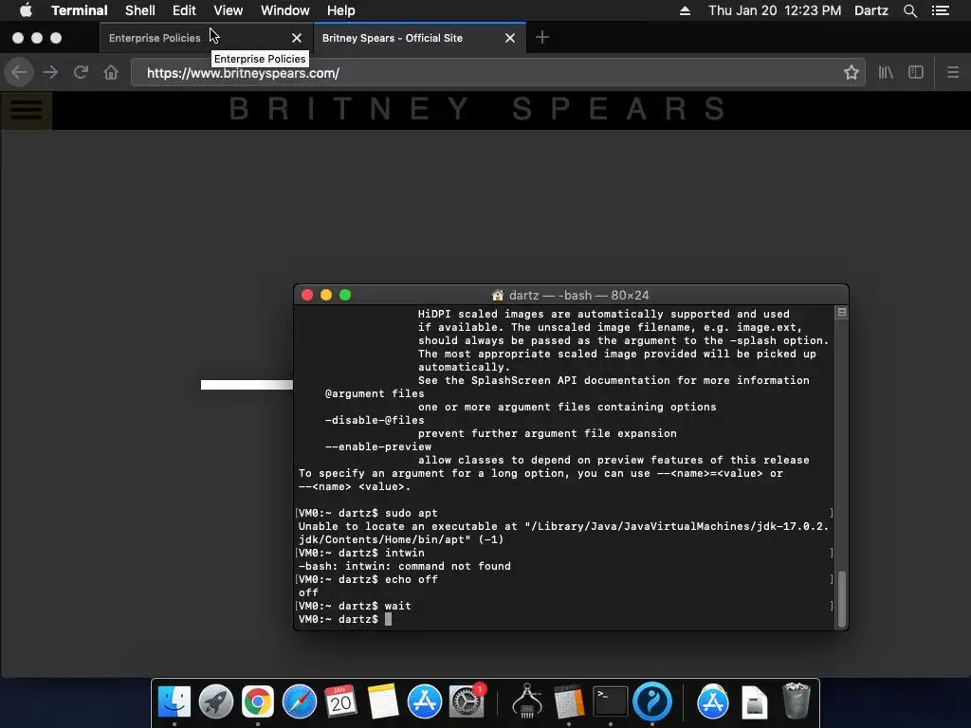Bookmark this page with the star icon
Image resolution: width=971 pixels, height=728 pixels.
coord(851,72)
